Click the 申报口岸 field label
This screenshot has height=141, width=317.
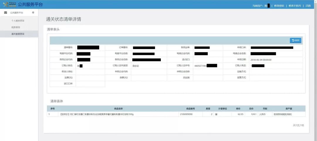(x=242, y=48)
